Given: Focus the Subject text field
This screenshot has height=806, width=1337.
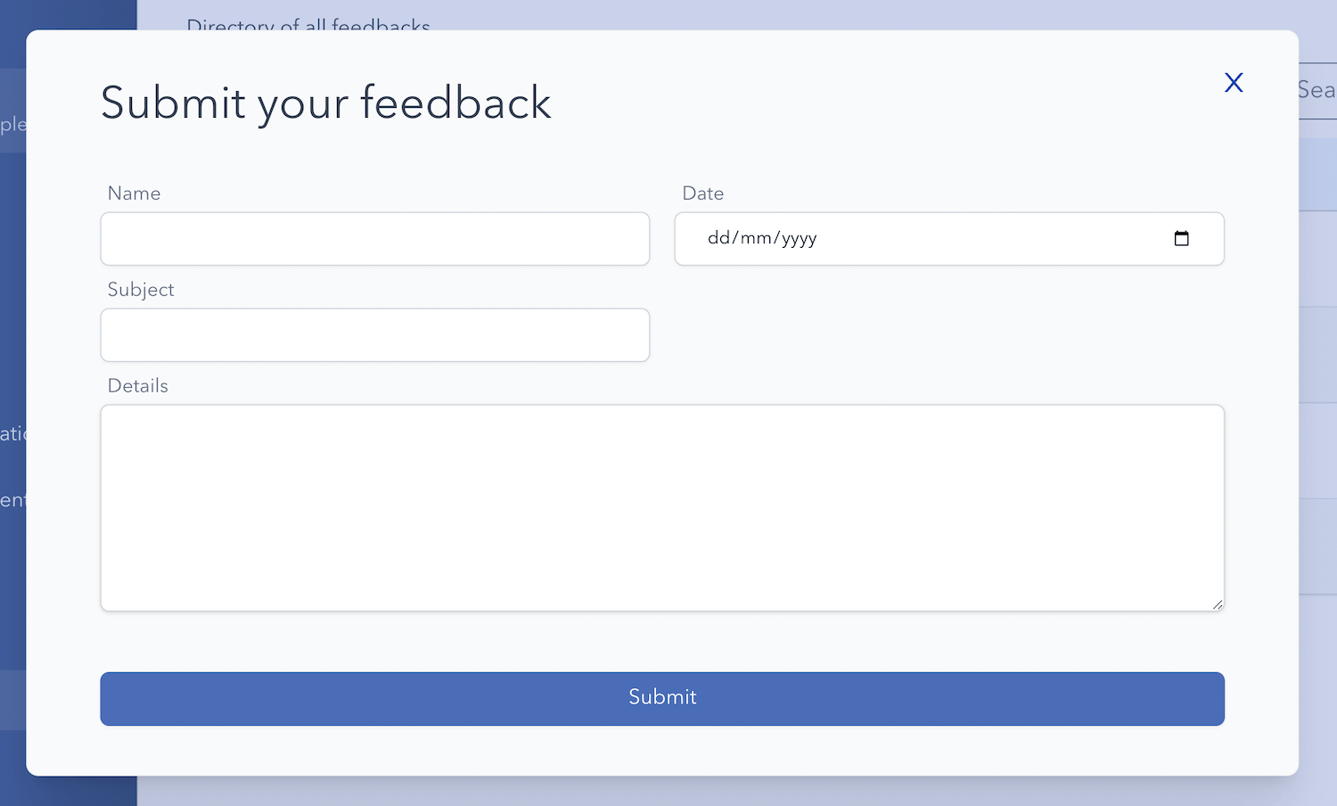Looking at the screenshot, I should coord(375,335).
